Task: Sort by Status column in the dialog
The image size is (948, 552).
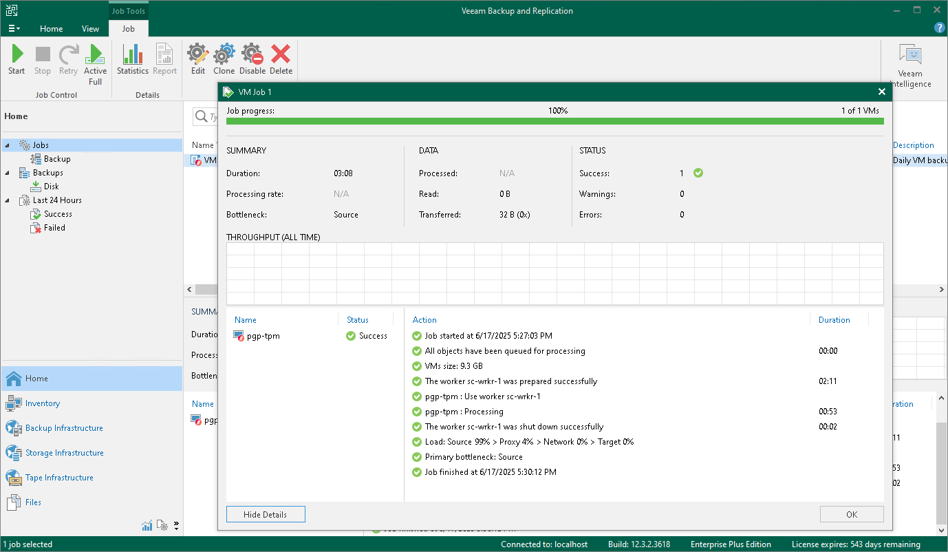Action: click(x=358, y=320)
